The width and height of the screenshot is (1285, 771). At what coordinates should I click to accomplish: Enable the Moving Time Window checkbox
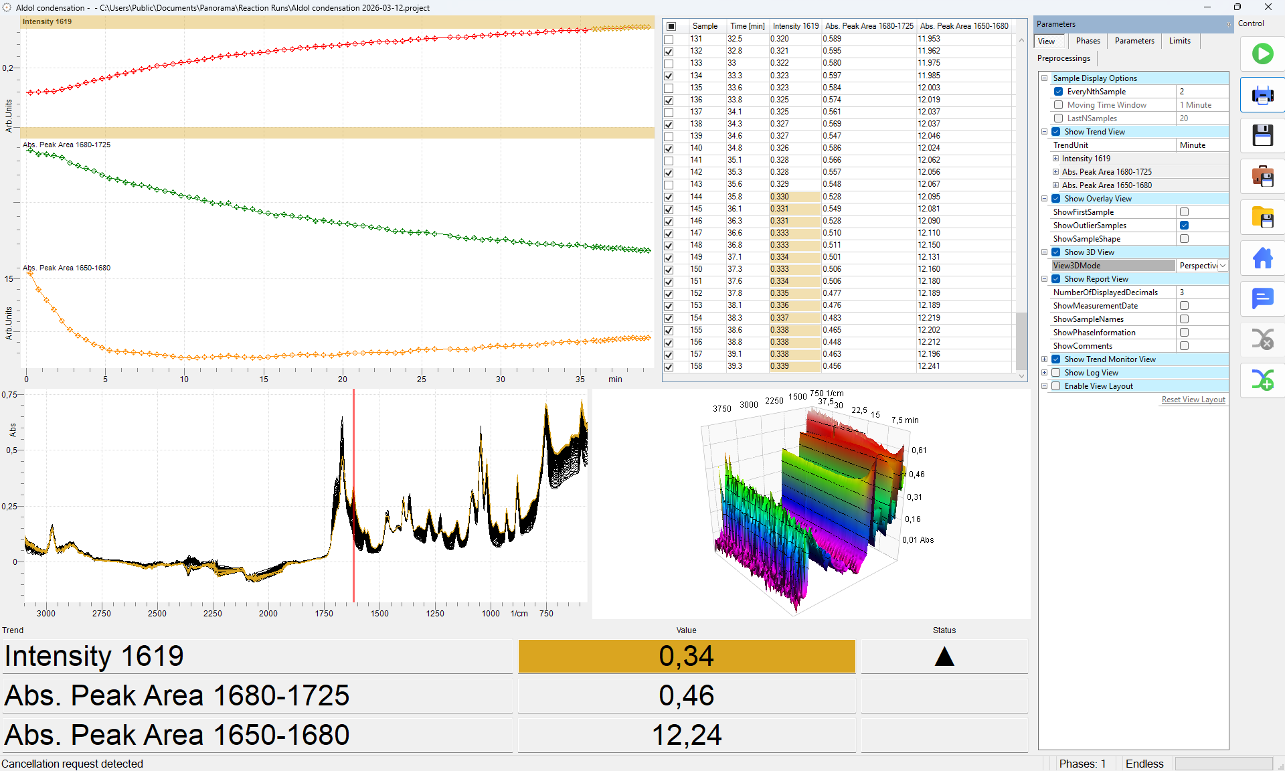(1058, 105)
